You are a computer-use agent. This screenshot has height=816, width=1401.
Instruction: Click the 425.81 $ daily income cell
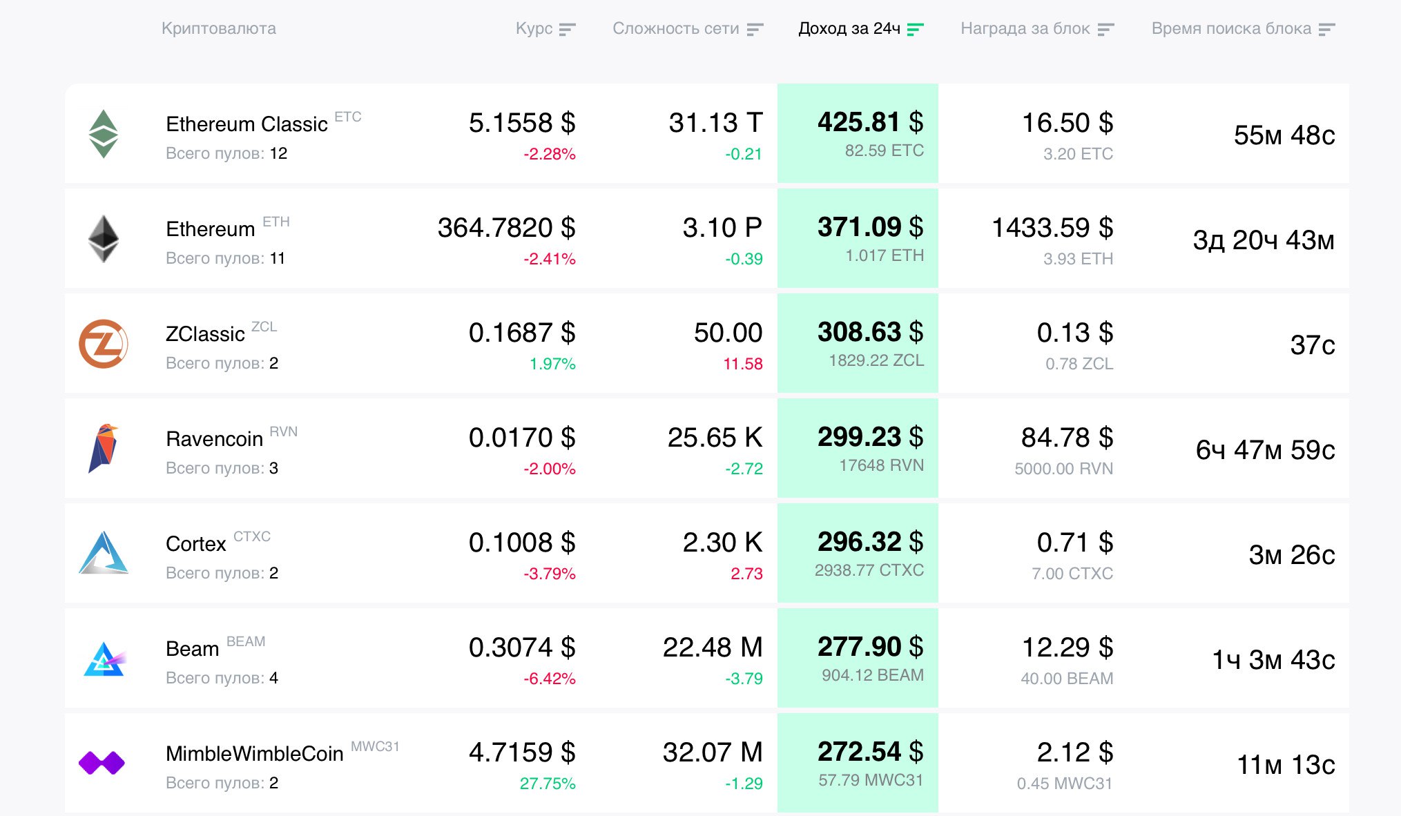pyautogui.click(x=858, y=133)
